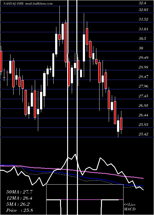Screen dimensions: 154x215
Task: Click the Price : 25.8 readout
Action: pos(19,210)
